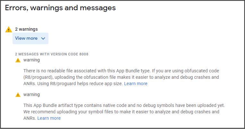Click the "2 warnings" summary text
The width and height of the screenshot is (245, 129).
coord(26,29)
